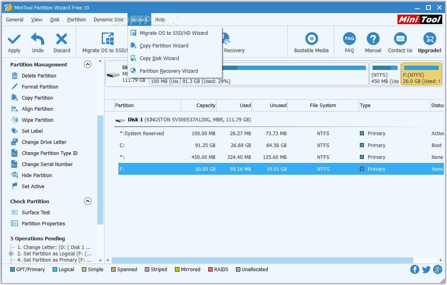The width and height of the screenshot is (447, 285).
Task: Collapse the Partition Management section
Action: click(x=87, y=64)
